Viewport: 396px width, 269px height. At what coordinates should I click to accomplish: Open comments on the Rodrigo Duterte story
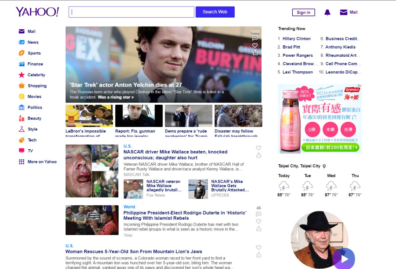click(259, 214)
